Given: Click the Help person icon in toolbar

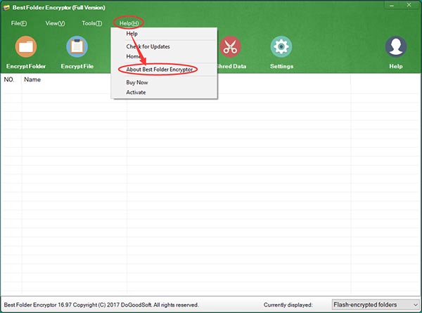Looking at the screenshot, I should click(396, 46).
